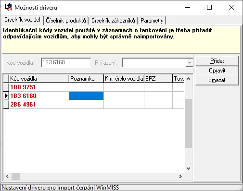
Task: Click the Poznámka column header
Action: 86,79
